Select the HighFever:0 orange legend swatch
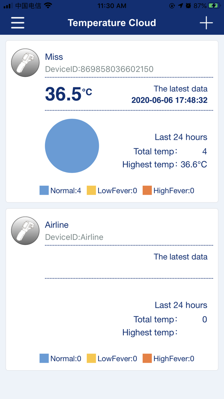Viewport: 224px width, 399px height. coord(147,190)
